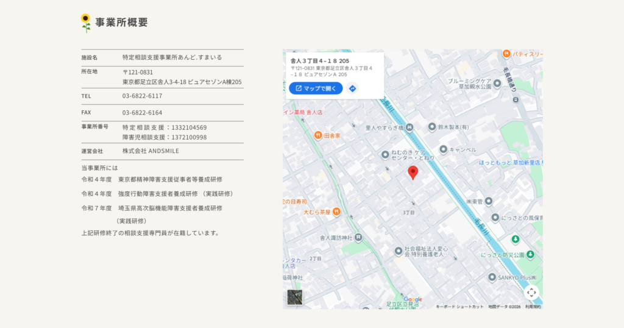Screen dimensions: 624x328
Task: Open the map via マップで開く button
Action: point(316,88)
